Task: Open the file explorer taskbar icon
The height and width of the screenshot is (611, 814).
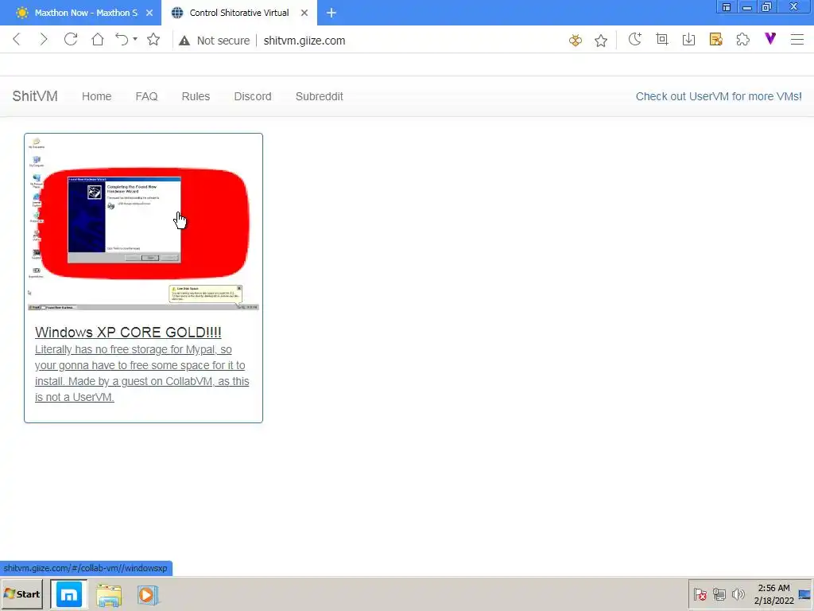Action: pyautogui.click(x=109, y=595)
